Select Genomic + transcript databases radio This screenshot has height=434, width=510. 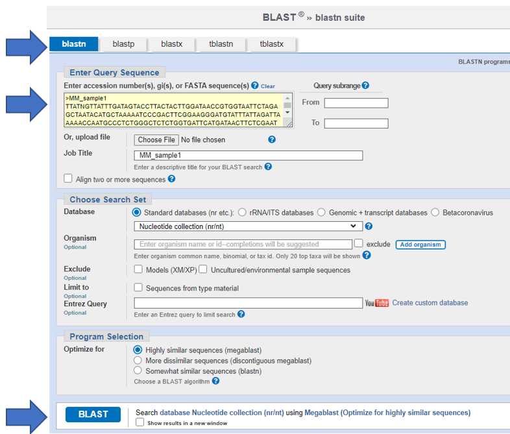(321, 212)
